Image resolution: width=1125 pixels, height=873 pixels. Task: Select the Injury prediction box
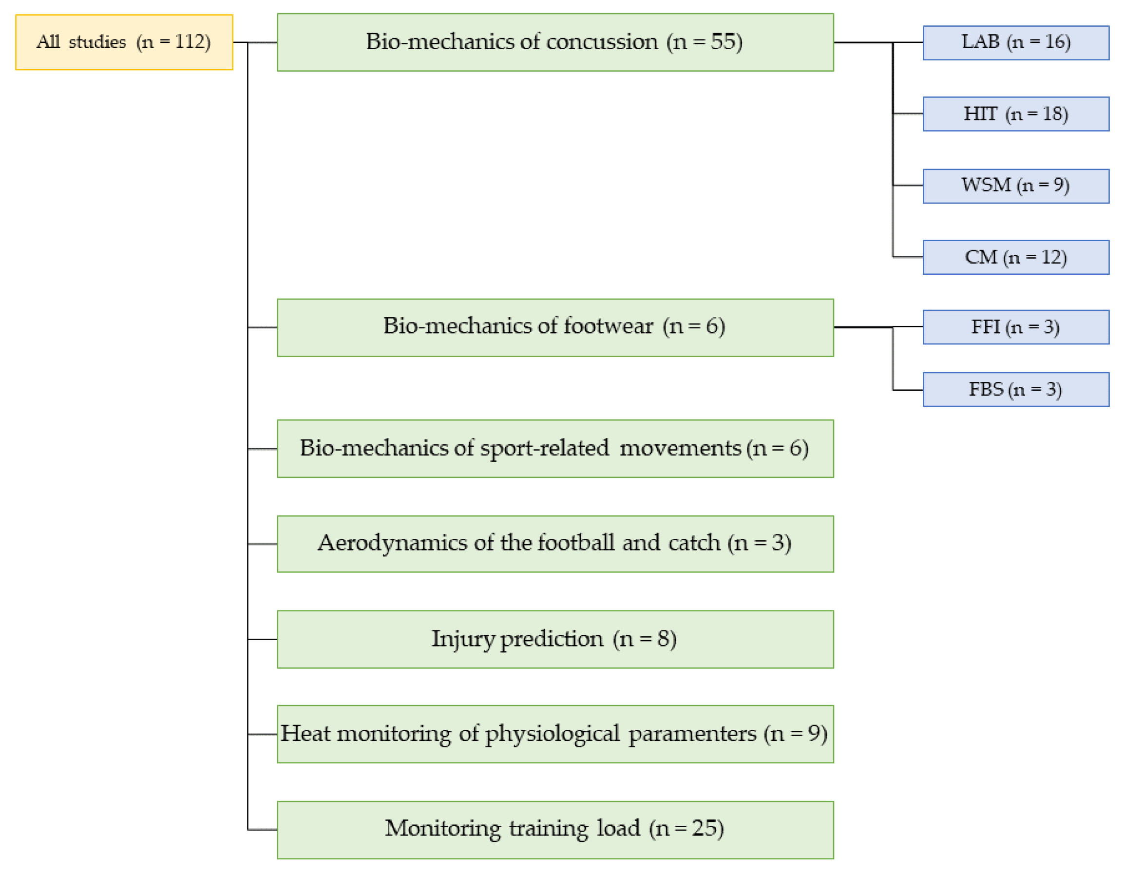(555, 639)
